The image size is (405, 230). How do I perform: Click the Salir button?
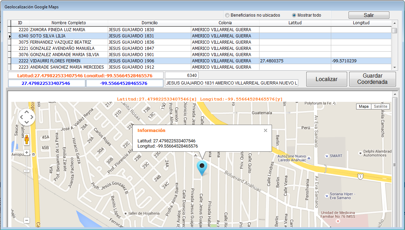tap(369, 15)
